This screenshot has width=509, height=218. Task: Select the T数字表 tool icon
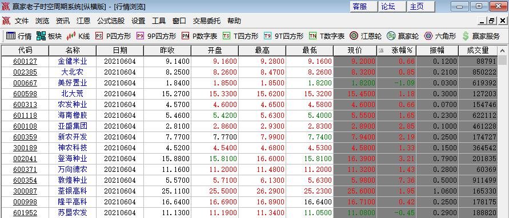click(x=312, y=36)
